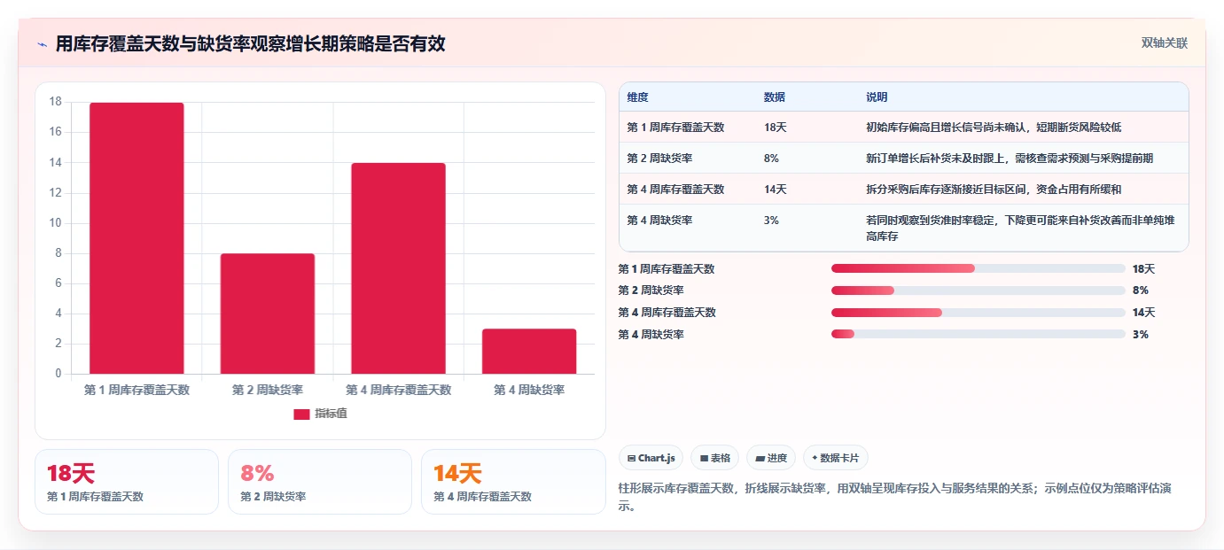This screenshot has height=550, width=1224.
Task: Click the 数据 column header
Action: pyautogui.click(x=774, y=97)
